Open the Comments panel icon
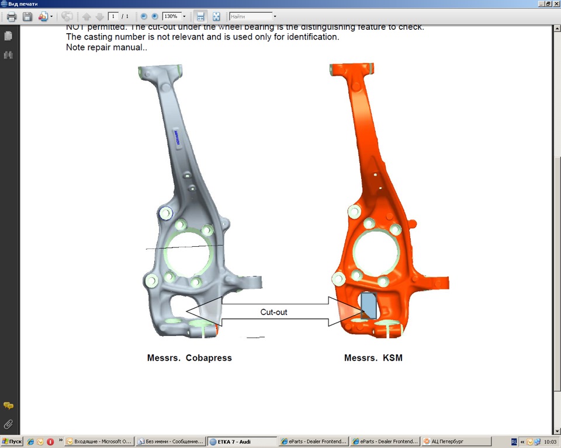Image resolution: width=561 pixels, height=448 pixels. click(x=8, y=406)
